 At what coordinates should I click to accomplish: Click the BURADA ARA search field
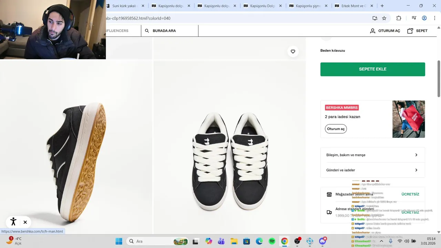point(170,31)
